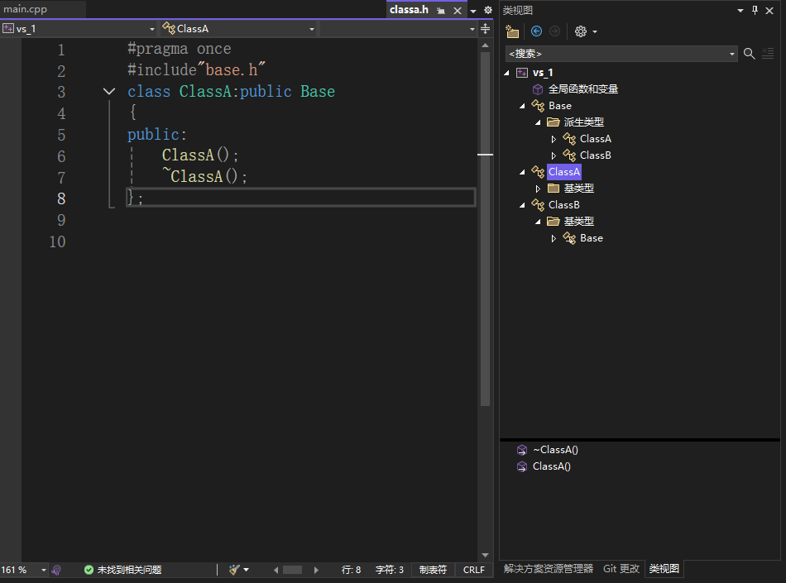Click the search box in Class View

coord(616,54)
